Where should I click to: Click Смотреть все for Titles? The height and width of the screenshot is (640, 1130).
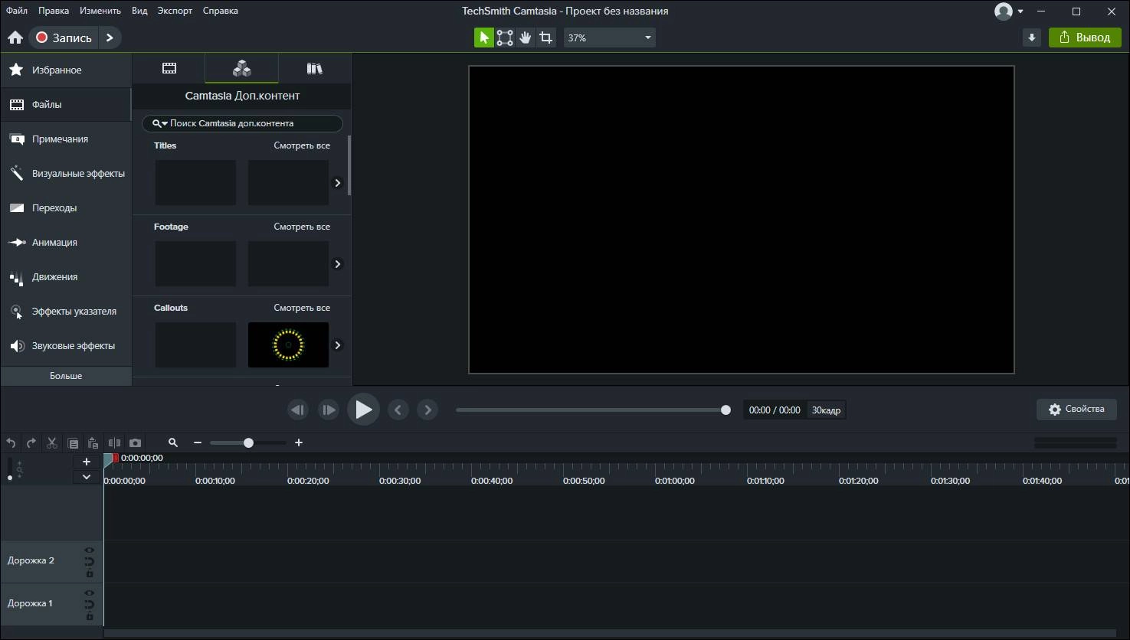(x=302, y=145)
